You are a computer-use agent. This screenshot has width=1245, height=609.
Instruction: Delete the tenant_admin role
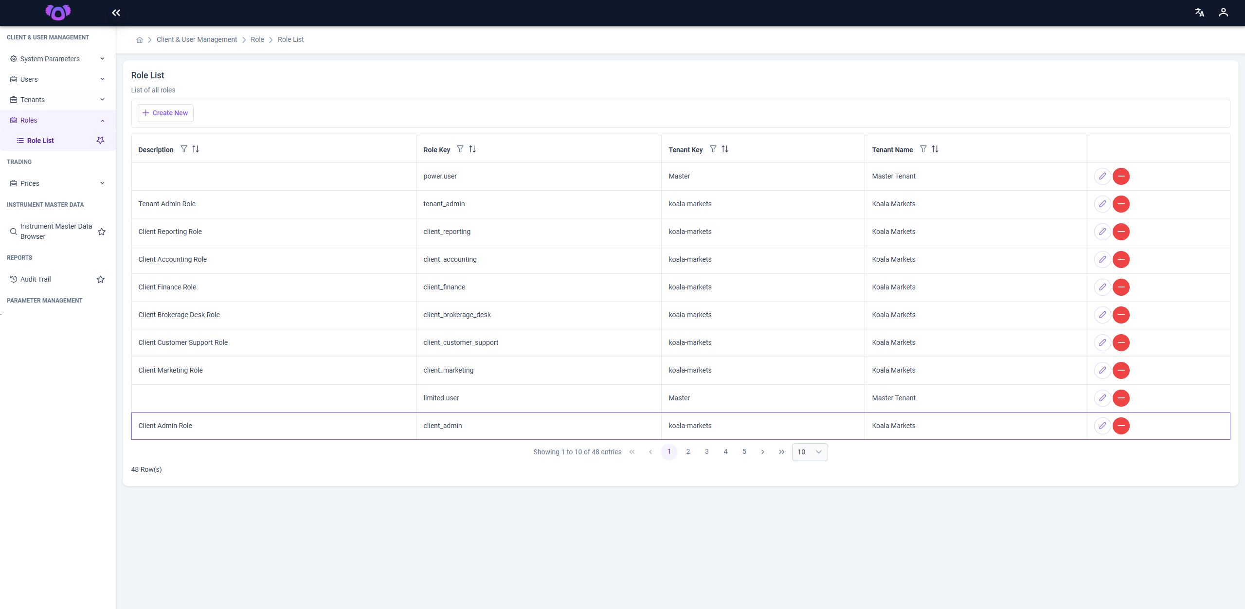pos(1121,204)
